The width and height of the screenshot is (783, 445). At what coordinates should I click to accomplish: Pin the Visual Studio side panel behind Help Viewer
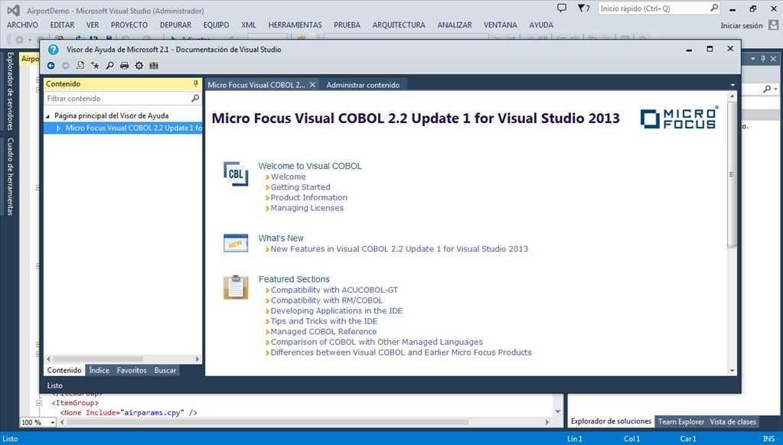[763, 59]
